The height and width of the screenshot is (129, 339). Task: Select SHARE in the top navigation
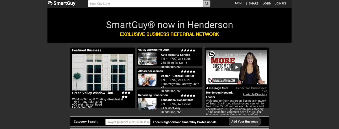pyautogui.click(x=253, y=3)
